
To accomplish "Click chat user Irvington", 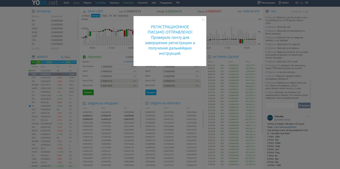I will (x=272, y=65).
